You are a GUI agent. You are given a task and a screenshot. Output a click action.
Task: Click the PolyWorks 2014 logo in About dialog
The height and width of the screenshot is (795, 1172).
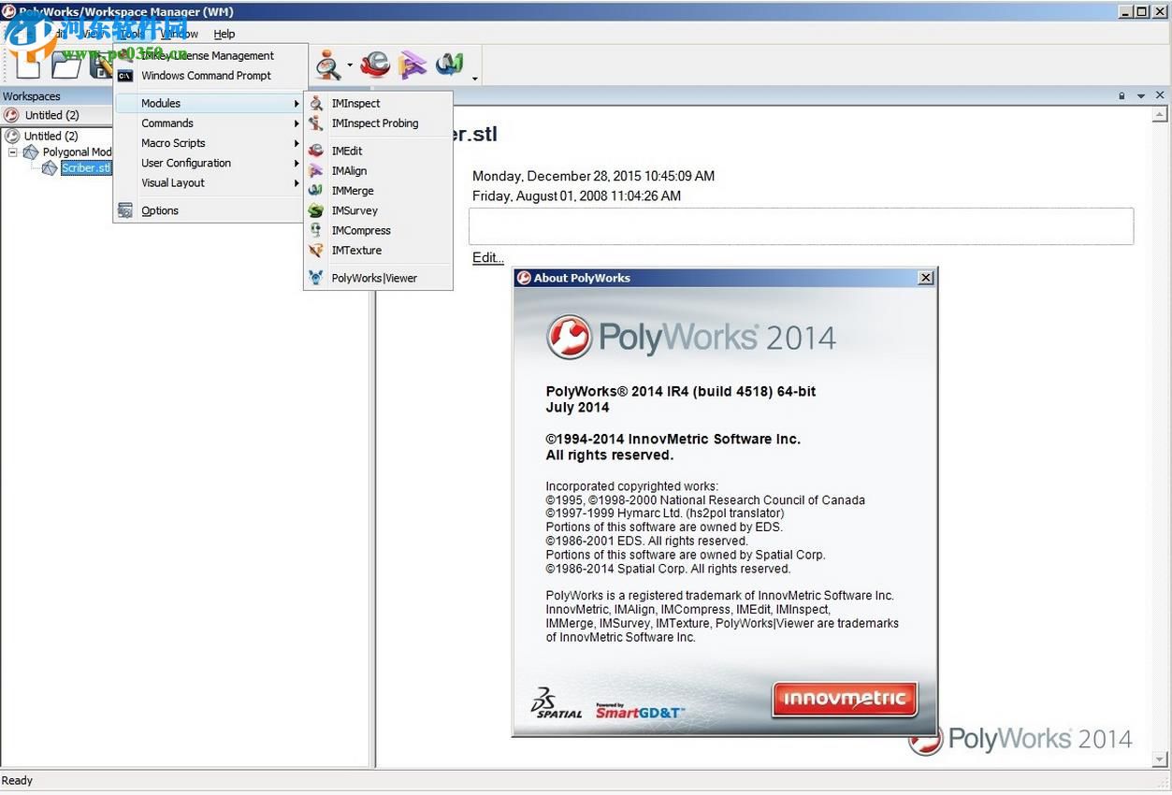coord(691,337)
